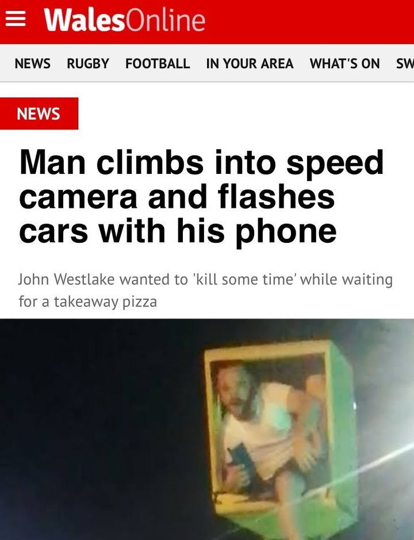Go to WalesOnline home via logo
Viewport: 414px width, 540px height.
124,20
